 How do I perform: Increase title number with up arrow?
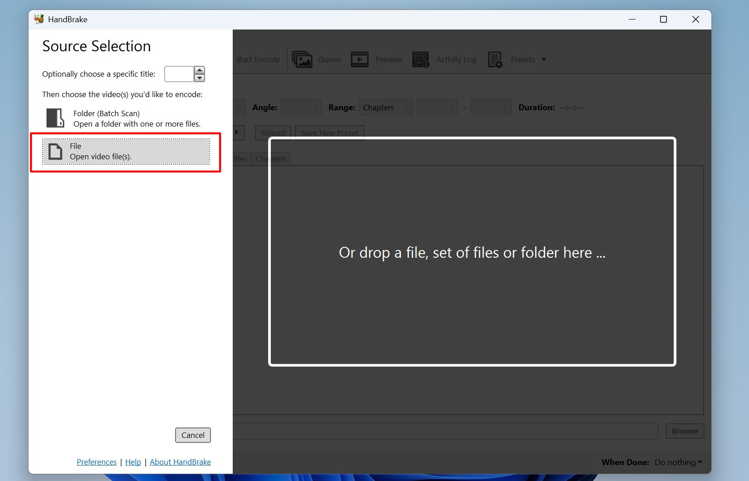(199, 70)
